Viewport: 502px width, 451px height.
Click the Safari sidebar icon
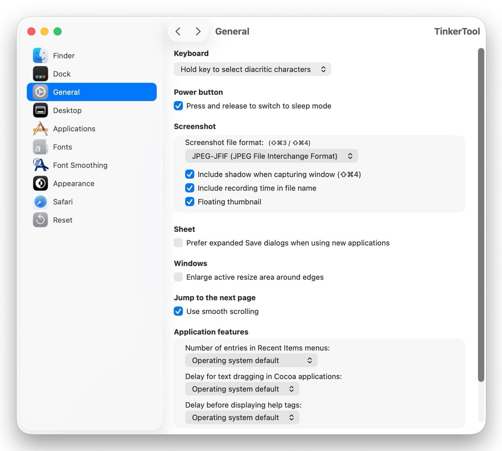[x=40, y=202]
